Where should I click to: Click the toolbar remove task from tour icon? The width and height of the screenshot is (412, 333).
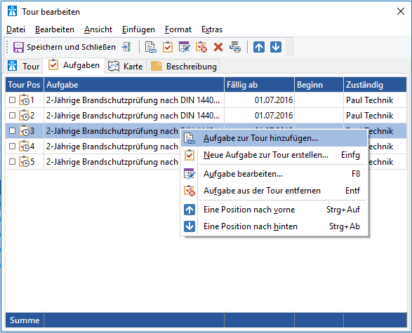(201, 47)
